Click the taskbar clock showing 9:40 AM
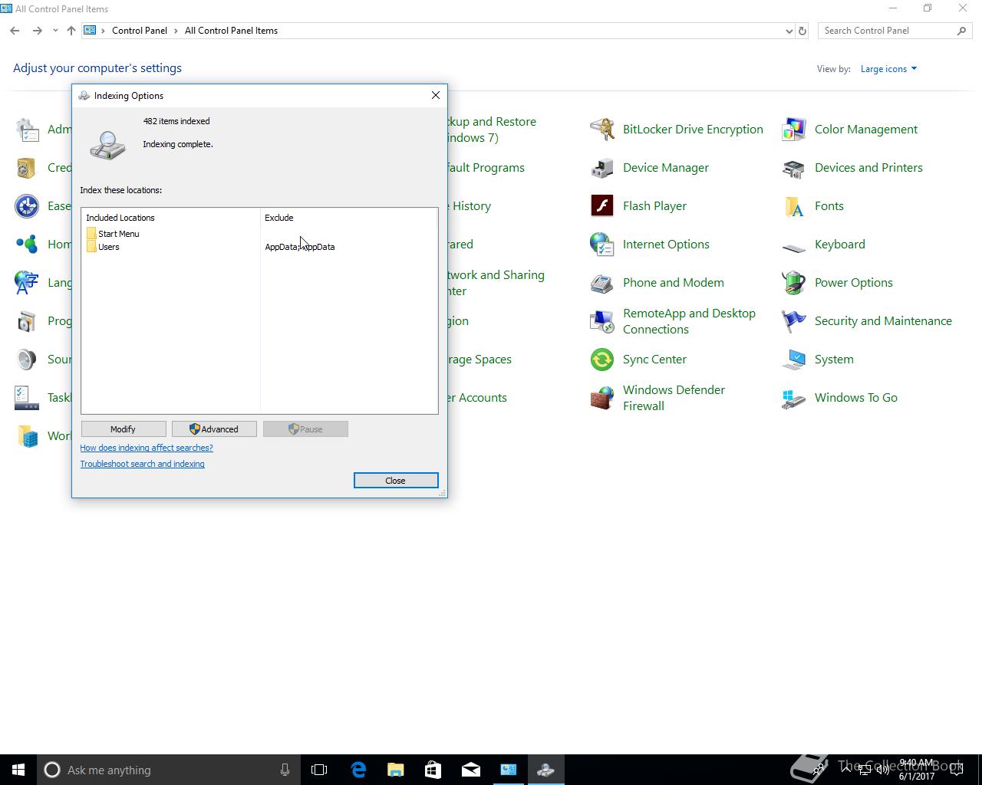 pyautogui.click(x=917, y=770)
